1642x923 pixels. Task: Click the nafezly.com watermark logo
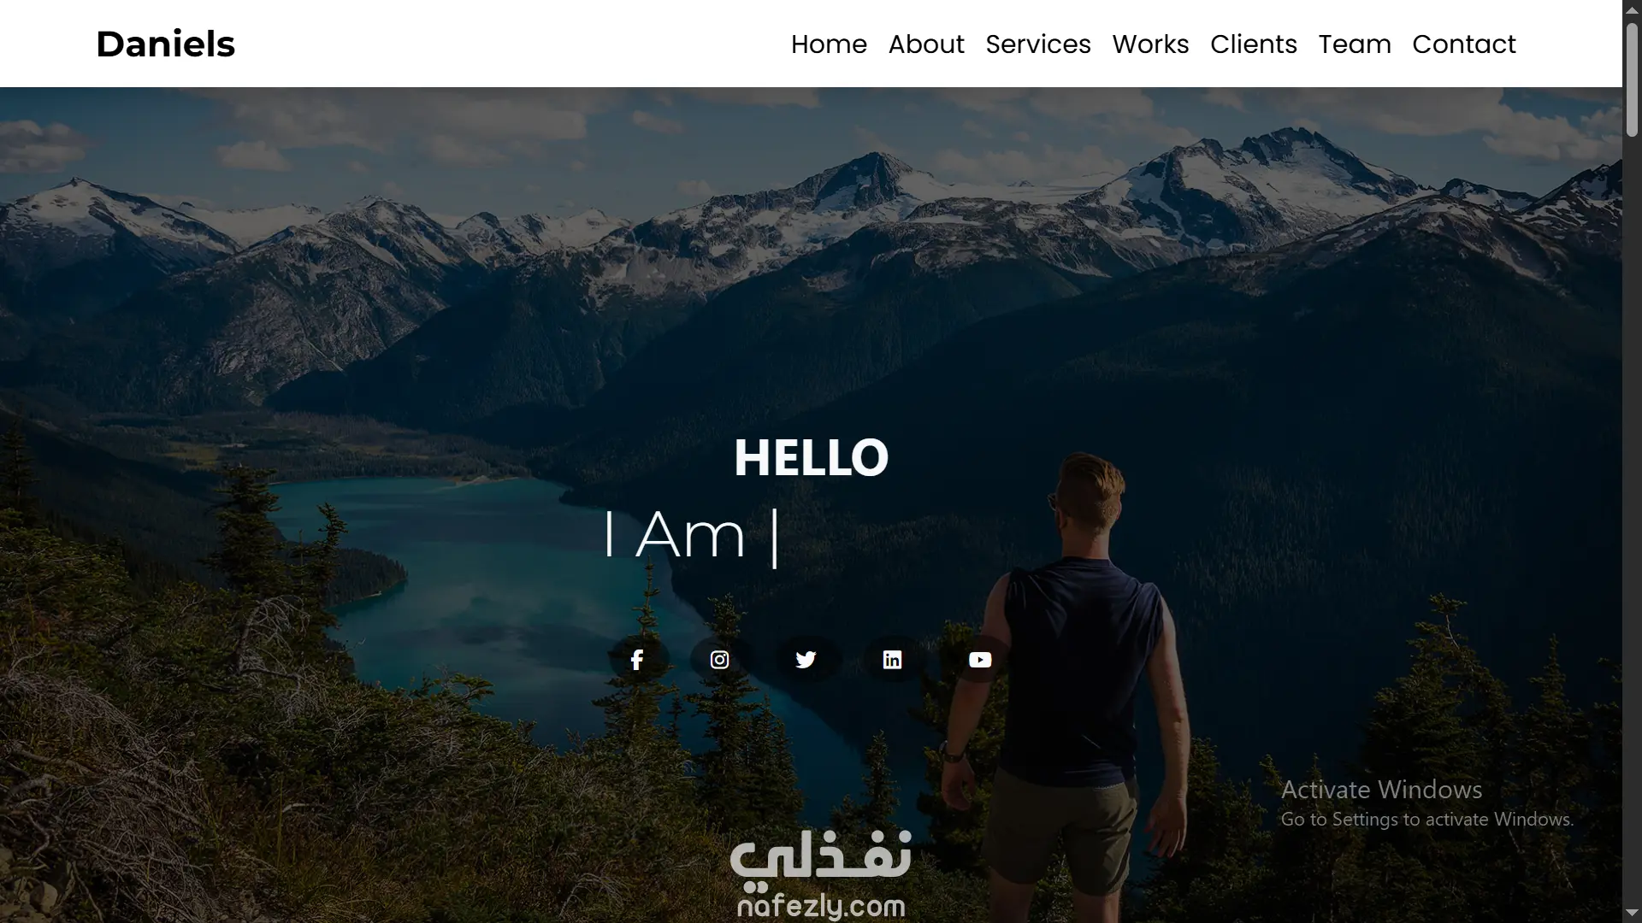coord(821,875)
